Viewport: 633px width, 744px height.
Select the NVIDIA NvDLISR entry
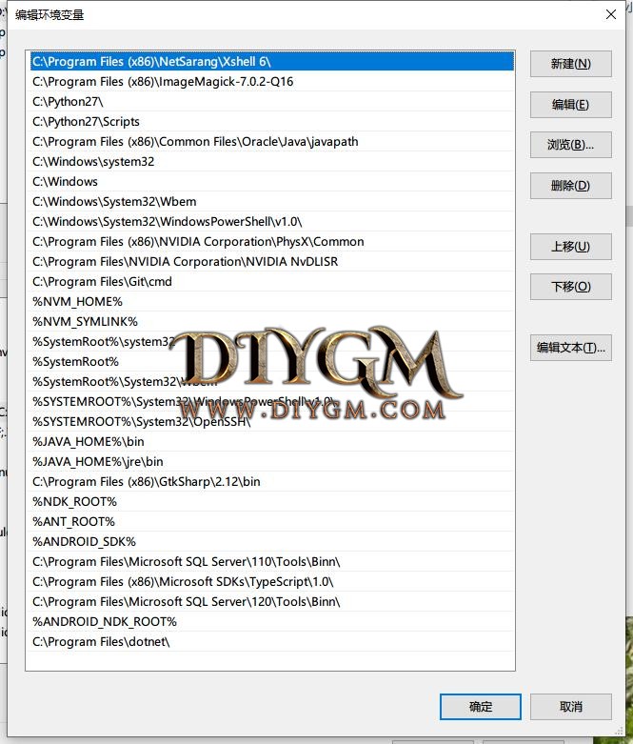[272, 261]
